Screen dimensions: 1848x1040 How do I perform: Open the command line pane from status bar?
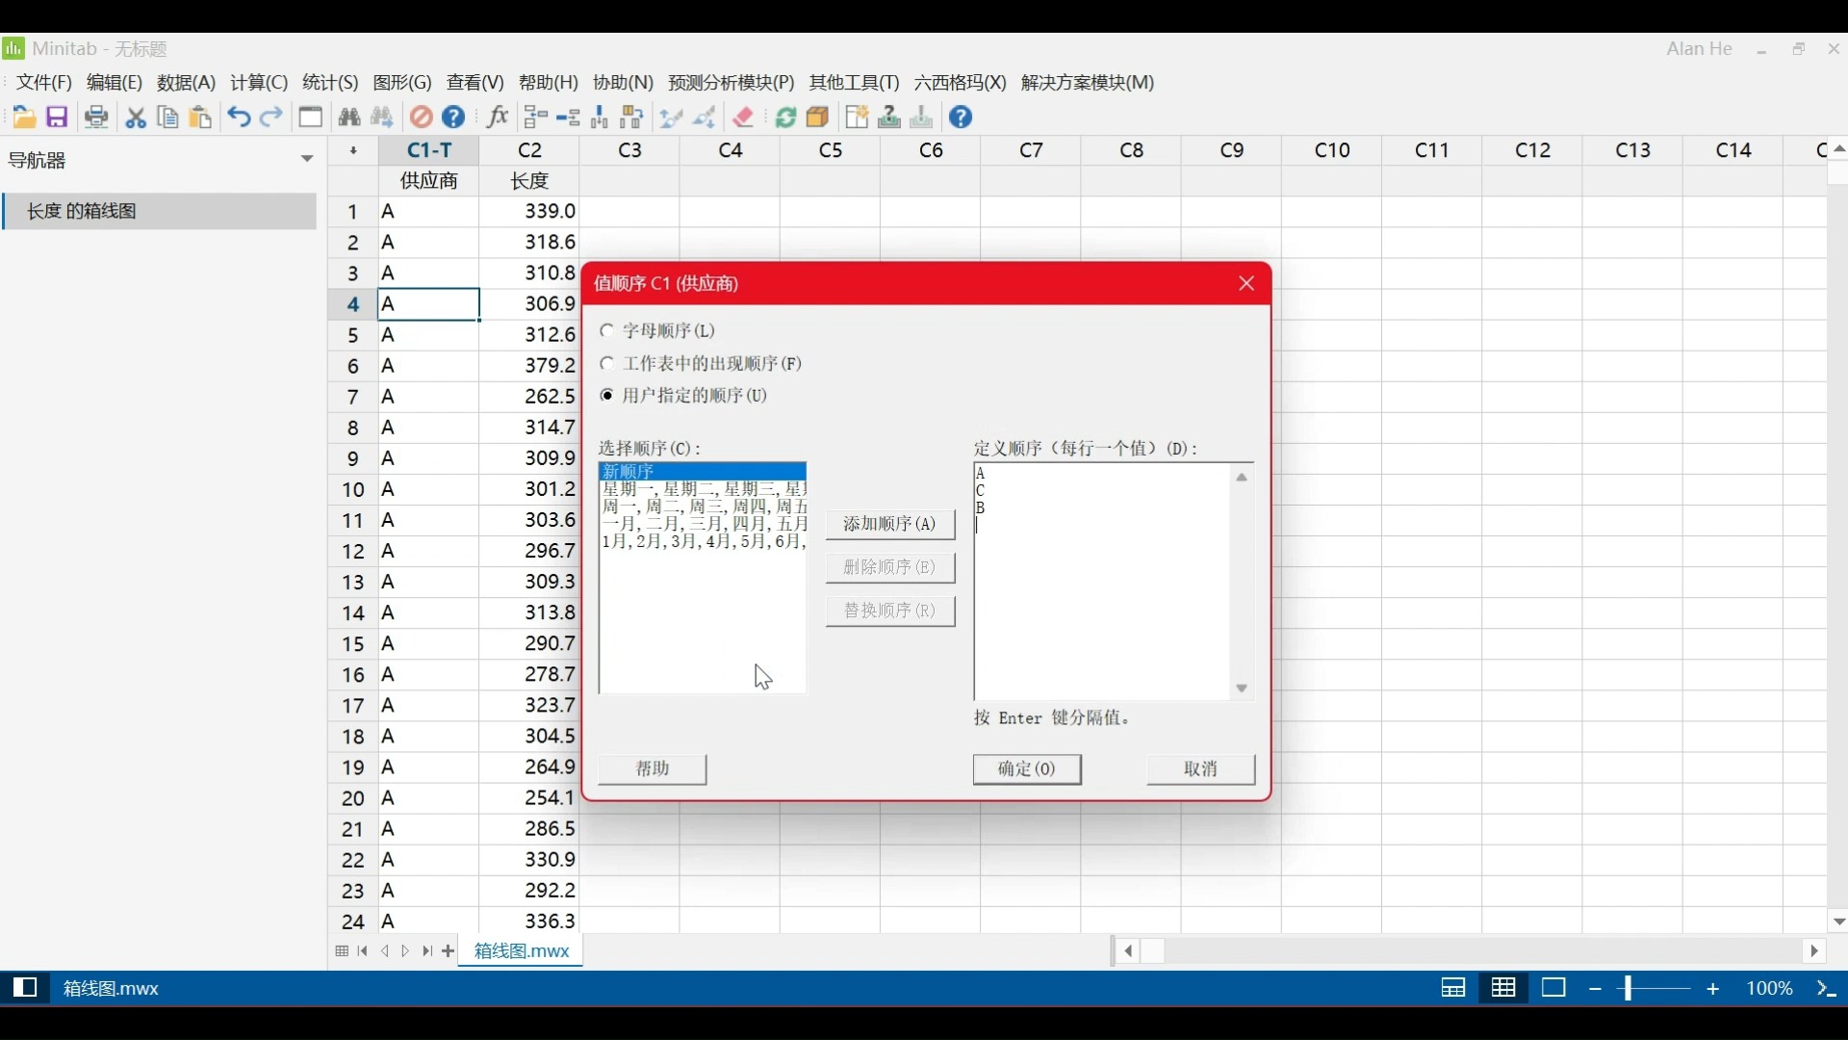click(25, 988)
